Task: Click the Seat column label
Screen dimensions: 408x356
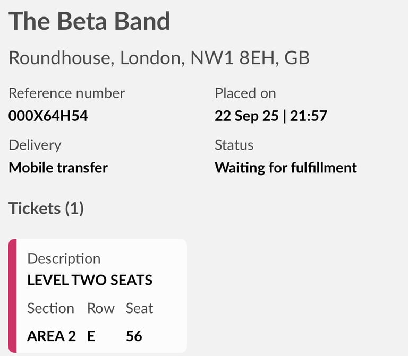Action: [139, 308]
